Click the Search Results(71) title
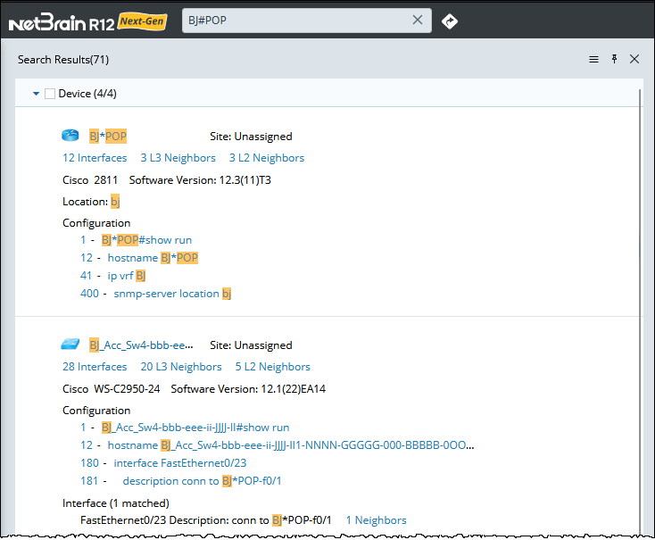Viewport: 655px width, 540px height. 63,60
